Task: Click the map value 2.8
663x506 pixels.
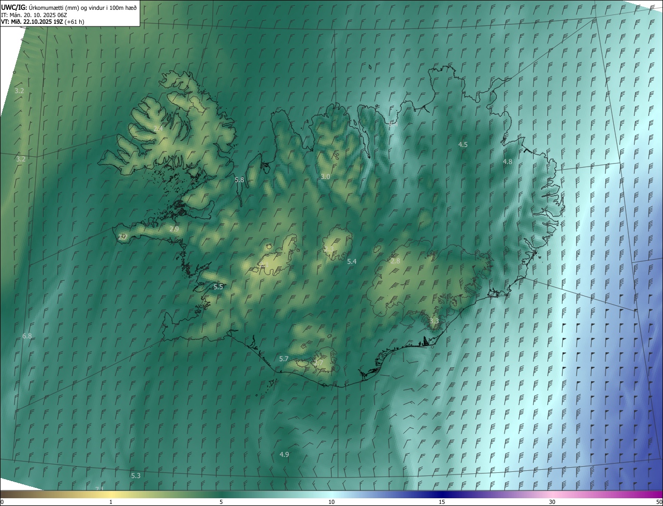Action: (395, 261)
